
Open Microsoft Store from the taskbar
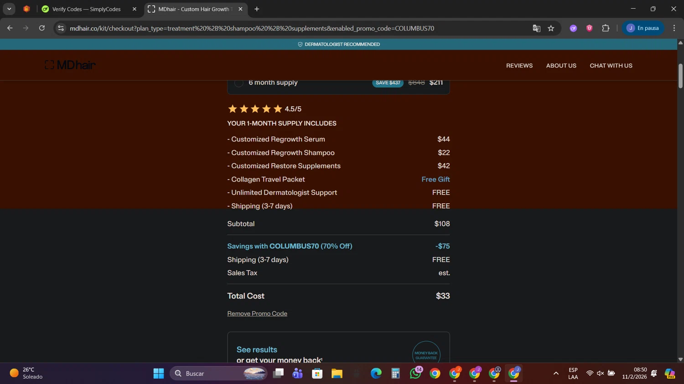(x=317, y=374)
